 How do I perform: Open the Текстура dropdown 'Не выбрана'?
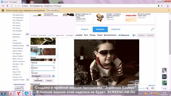[41, 76]
